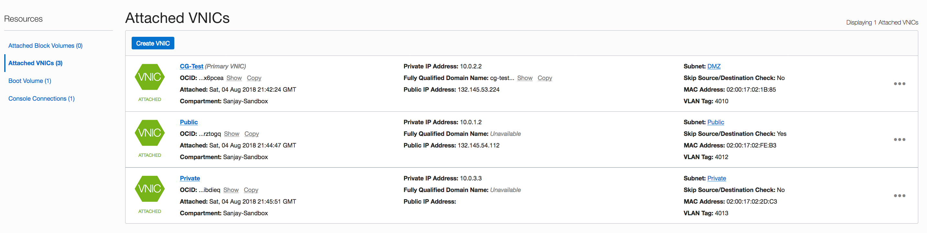Copy the OCID of the Public VNIC
The image size is (927, 233).
click(252, 134)
